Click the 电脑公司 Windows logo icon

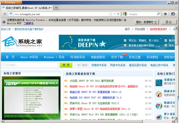159,106
